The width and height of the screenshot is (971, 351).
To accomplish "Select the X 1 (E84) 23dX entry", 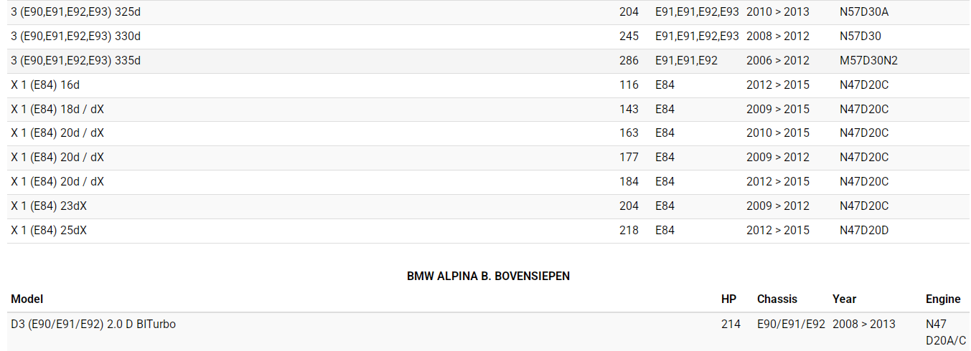I will click(x=50, y=206).
